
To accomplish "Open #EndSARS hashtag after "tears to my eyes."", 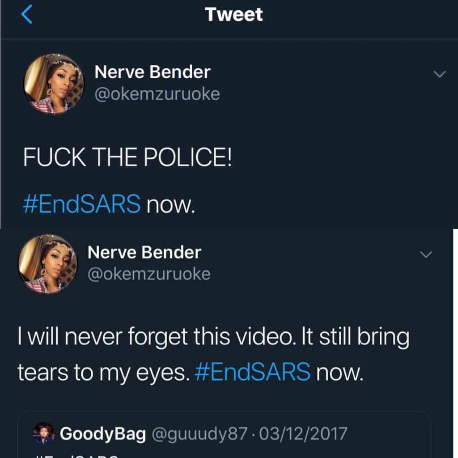I will tap(253, 371).
